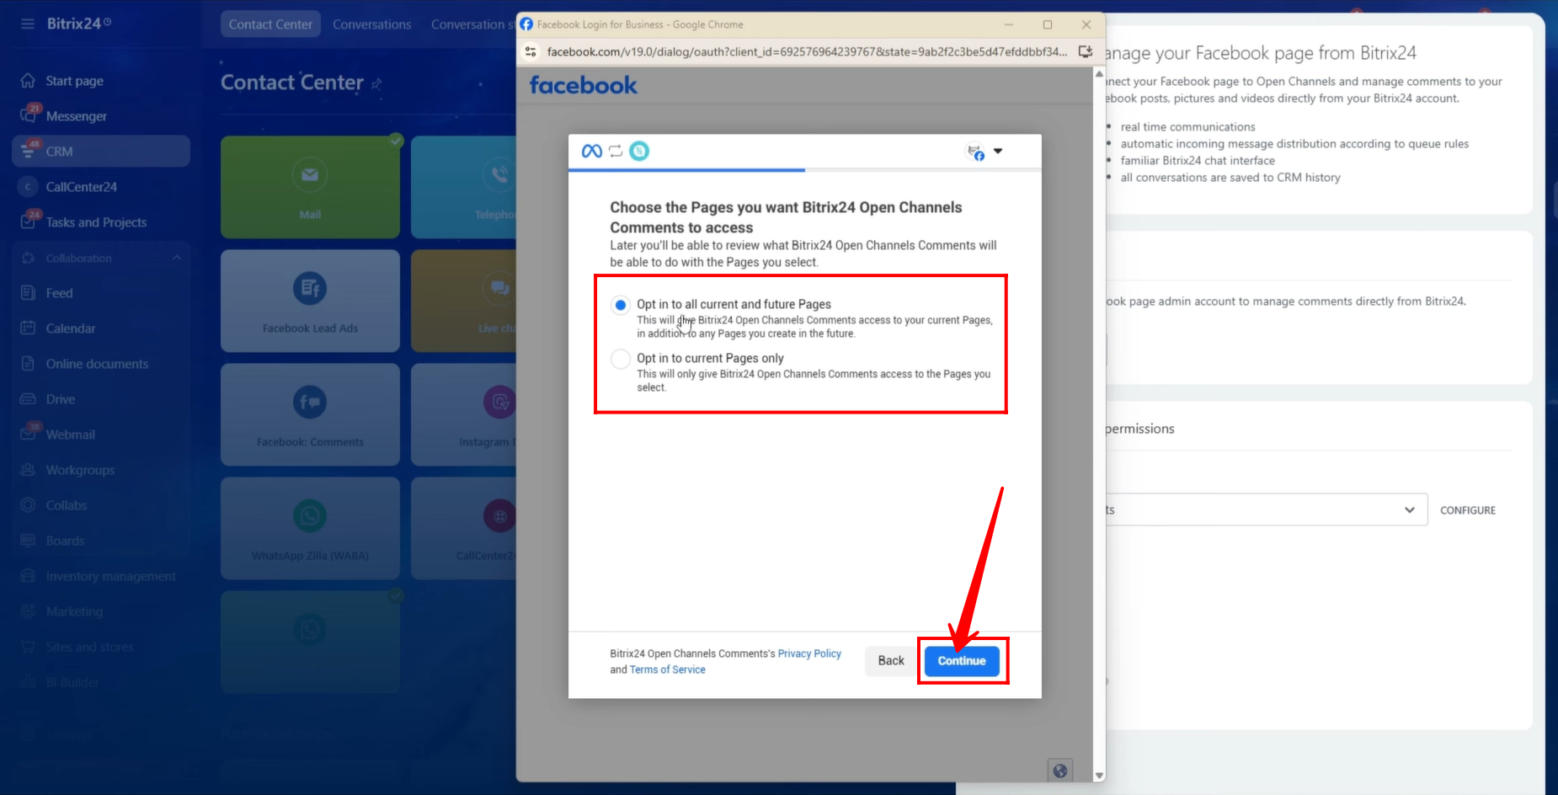This screenshot has width=1558, height=795.
Task: Click the Bitrix24 hamburger menu icon
Action: click(28, 24)
